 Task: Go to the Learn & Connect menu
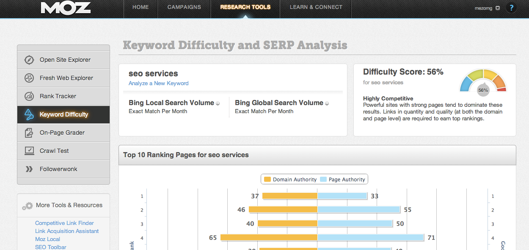click(x=316, y=7)
